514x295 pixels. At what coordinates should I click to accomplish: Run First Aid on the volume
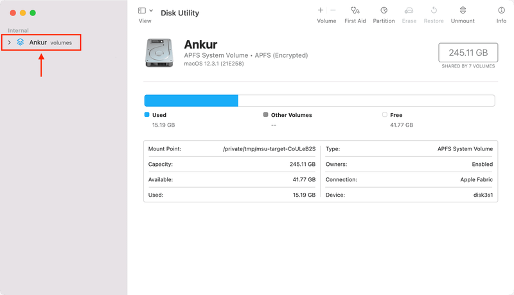tap(355, 15)
